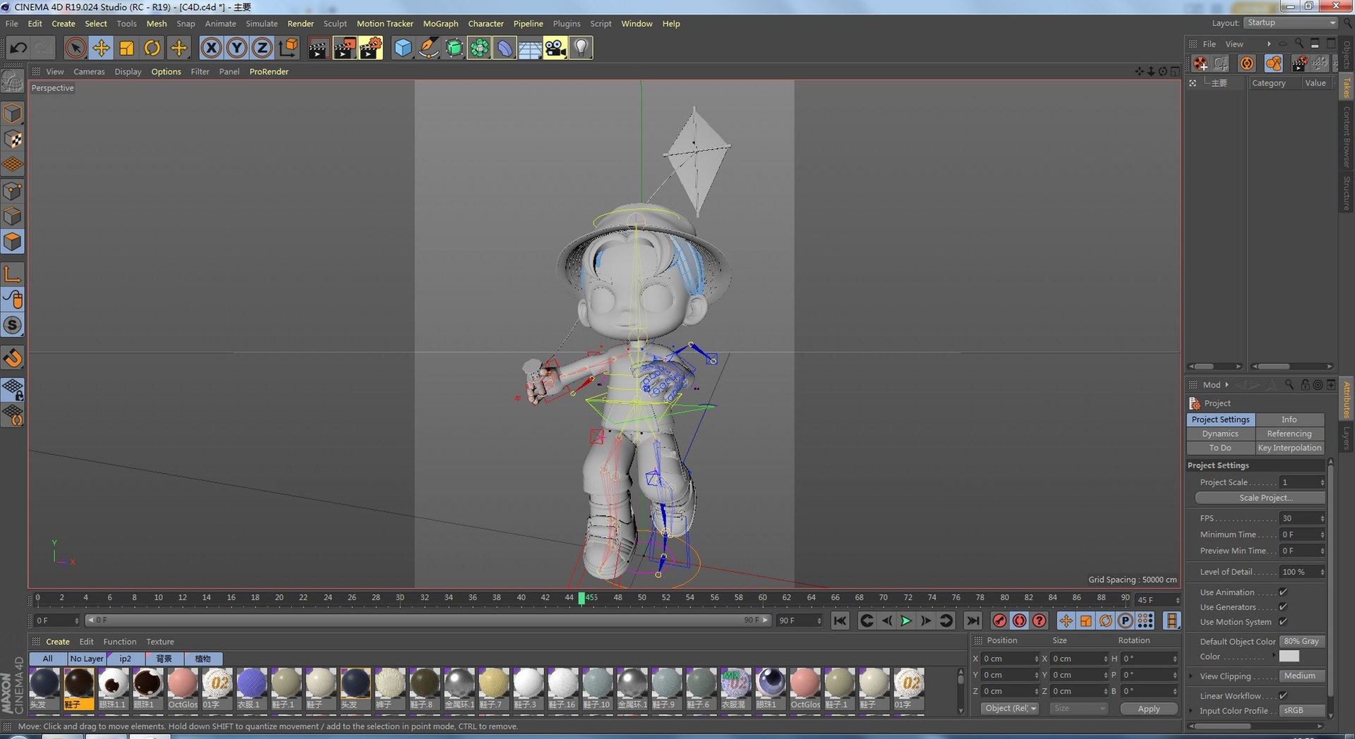The height and width of the screenshot is (739, 1355).
Task: Open Edit Render Settings
Action: [371, 48]
